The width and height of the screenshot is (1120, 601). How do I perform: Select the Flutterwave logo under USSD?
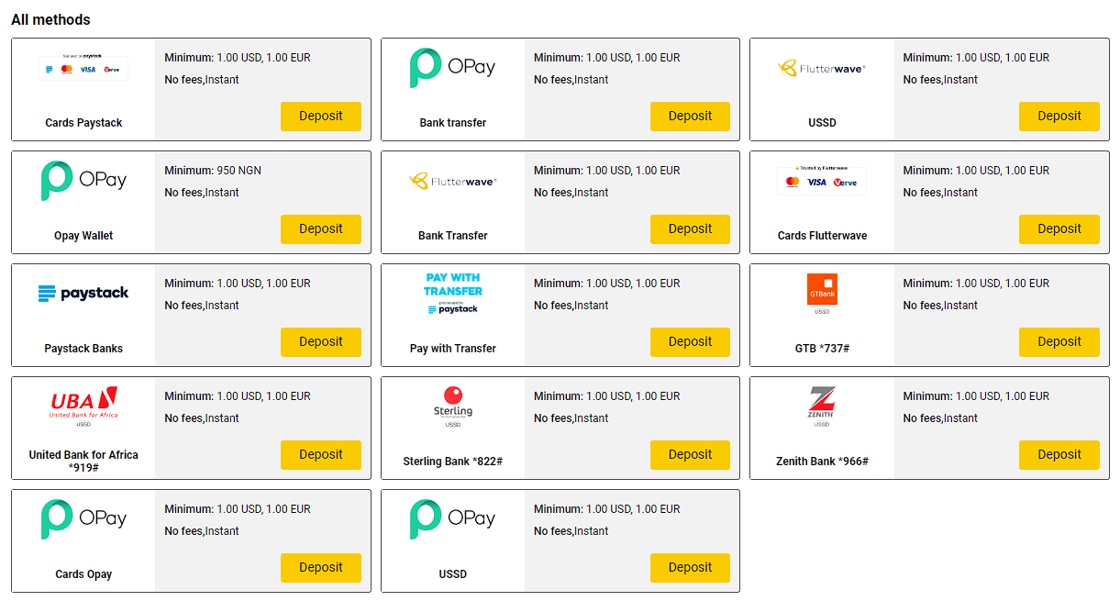coord(821,68)
